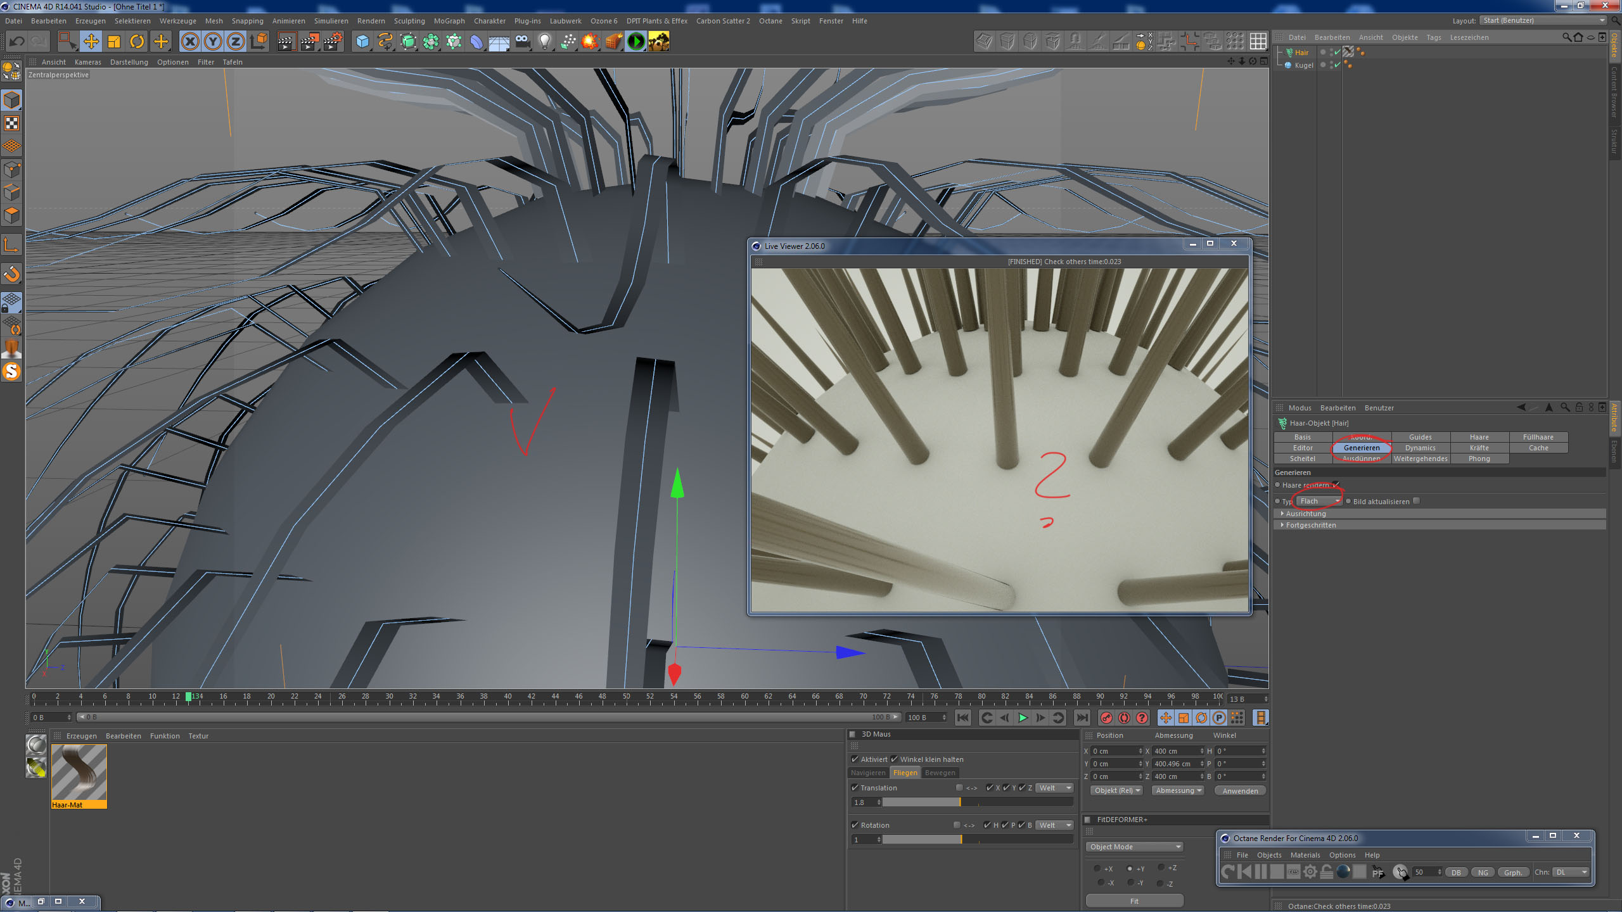
Task: Add a camera object
Action: 522,42
